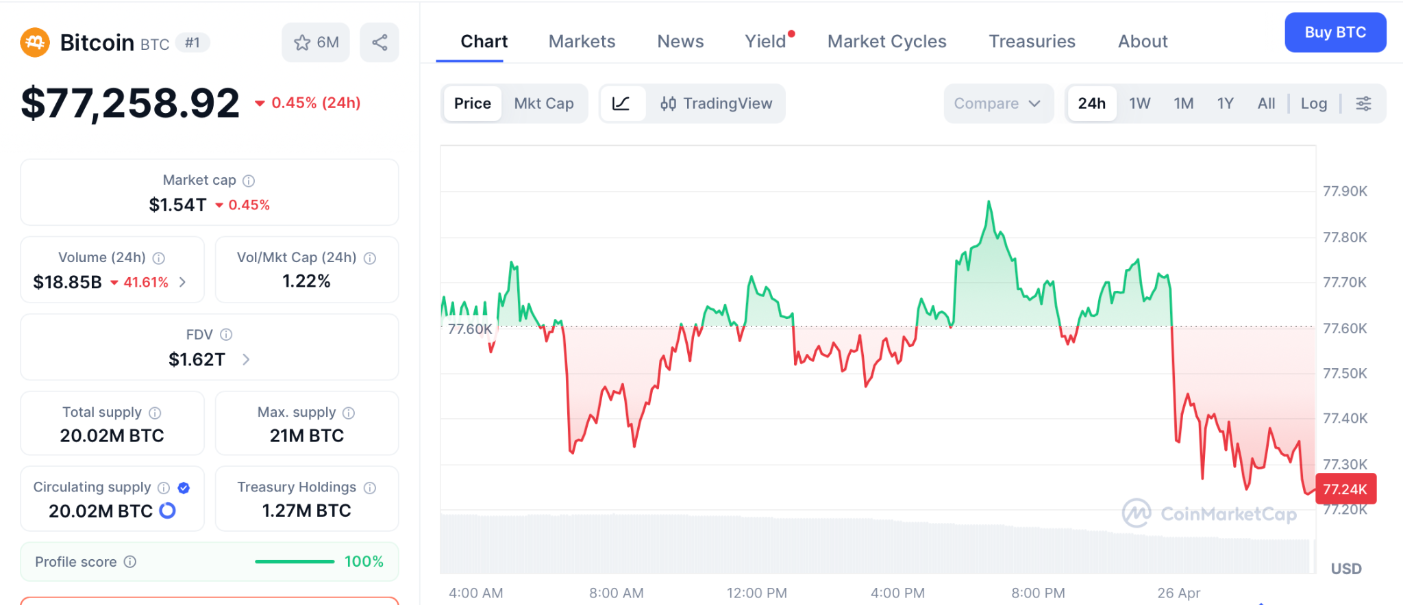Screen dimensions: 1403x605
Task: Click Treasury Holdings info icon
Action: 370,487
